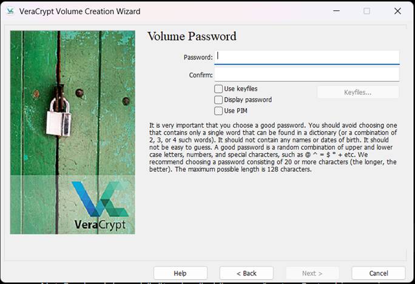The image size is (415, 284).
Task: Click the 'Password:' label
Action: [198, 58]
